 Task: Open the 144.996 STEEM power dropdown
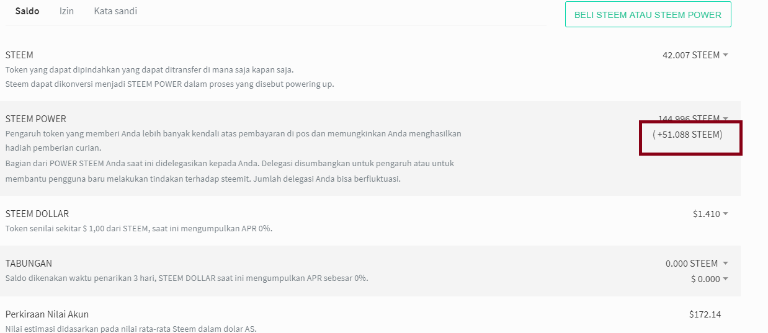[x=692, y=118]
